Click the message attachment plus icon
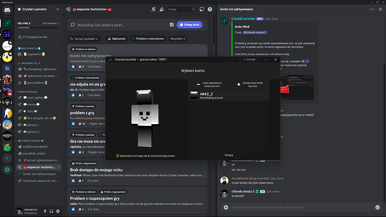386x217 pixels. [226, 207]
